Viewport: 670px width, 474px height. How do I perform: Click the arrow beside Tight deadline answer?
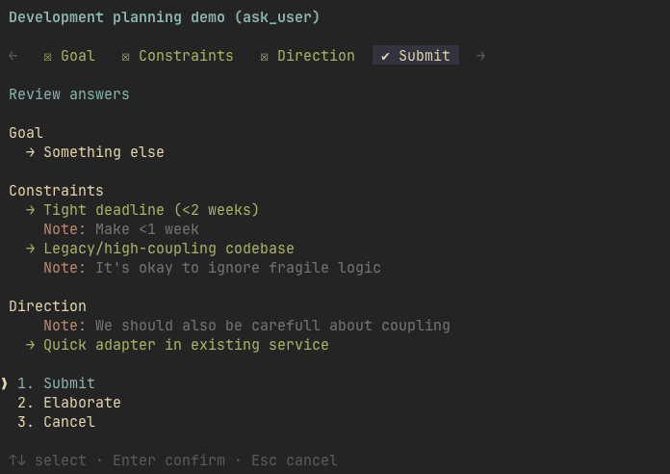pyautogui.click(x=31, y=210)
